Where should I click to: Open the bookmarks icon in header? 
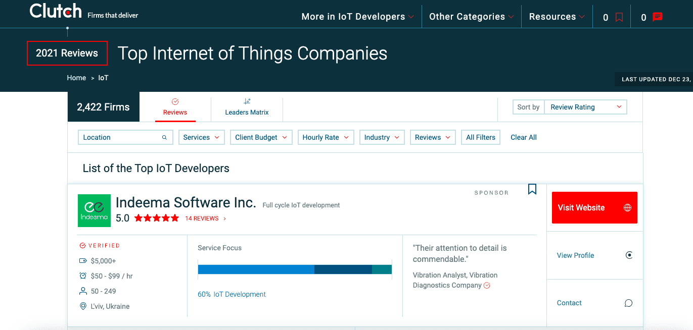click(619, 17)
